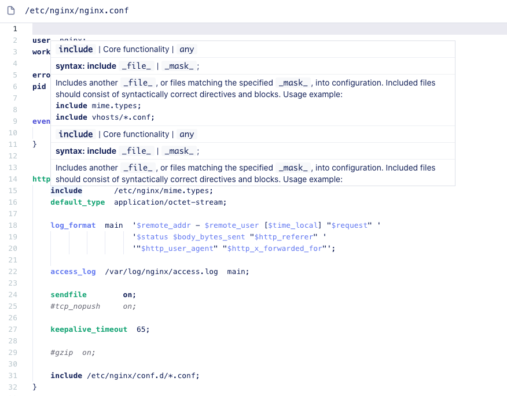Click the '#gzip on;' comment
The image size is (507, 396).
click(73, 353)
